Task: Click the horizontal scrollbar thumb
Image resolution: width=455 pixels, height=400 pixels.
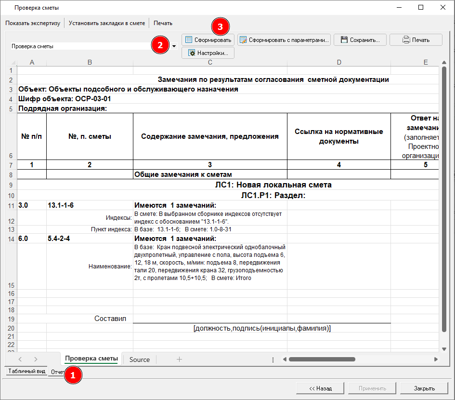Action: 322,360
